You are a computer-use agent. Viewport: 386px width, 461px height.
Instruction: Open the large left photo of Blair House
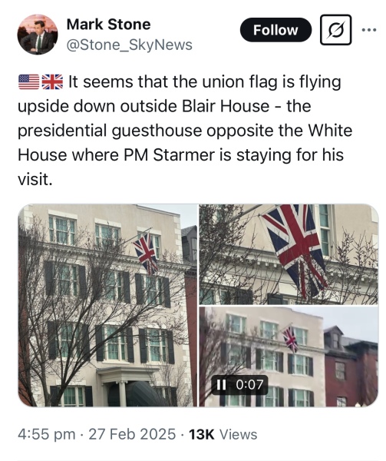107,305
